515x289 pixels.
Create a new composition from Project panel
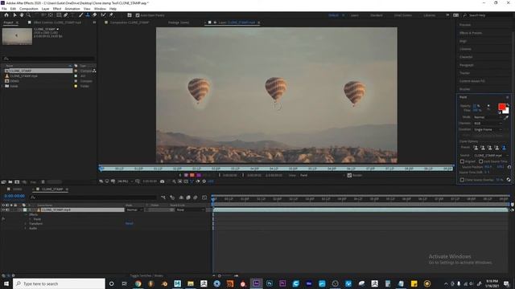(x=17, y=182)
